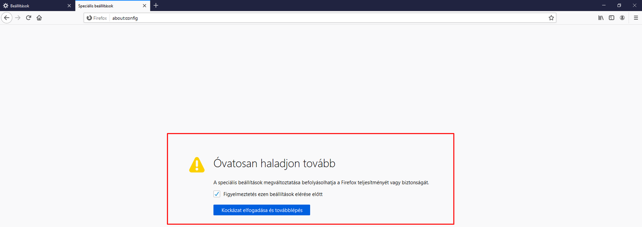Image resolution: width=642 pixels, height=227 pixels.
Task: Focus the about:config address bar
Action: point(321,18)
